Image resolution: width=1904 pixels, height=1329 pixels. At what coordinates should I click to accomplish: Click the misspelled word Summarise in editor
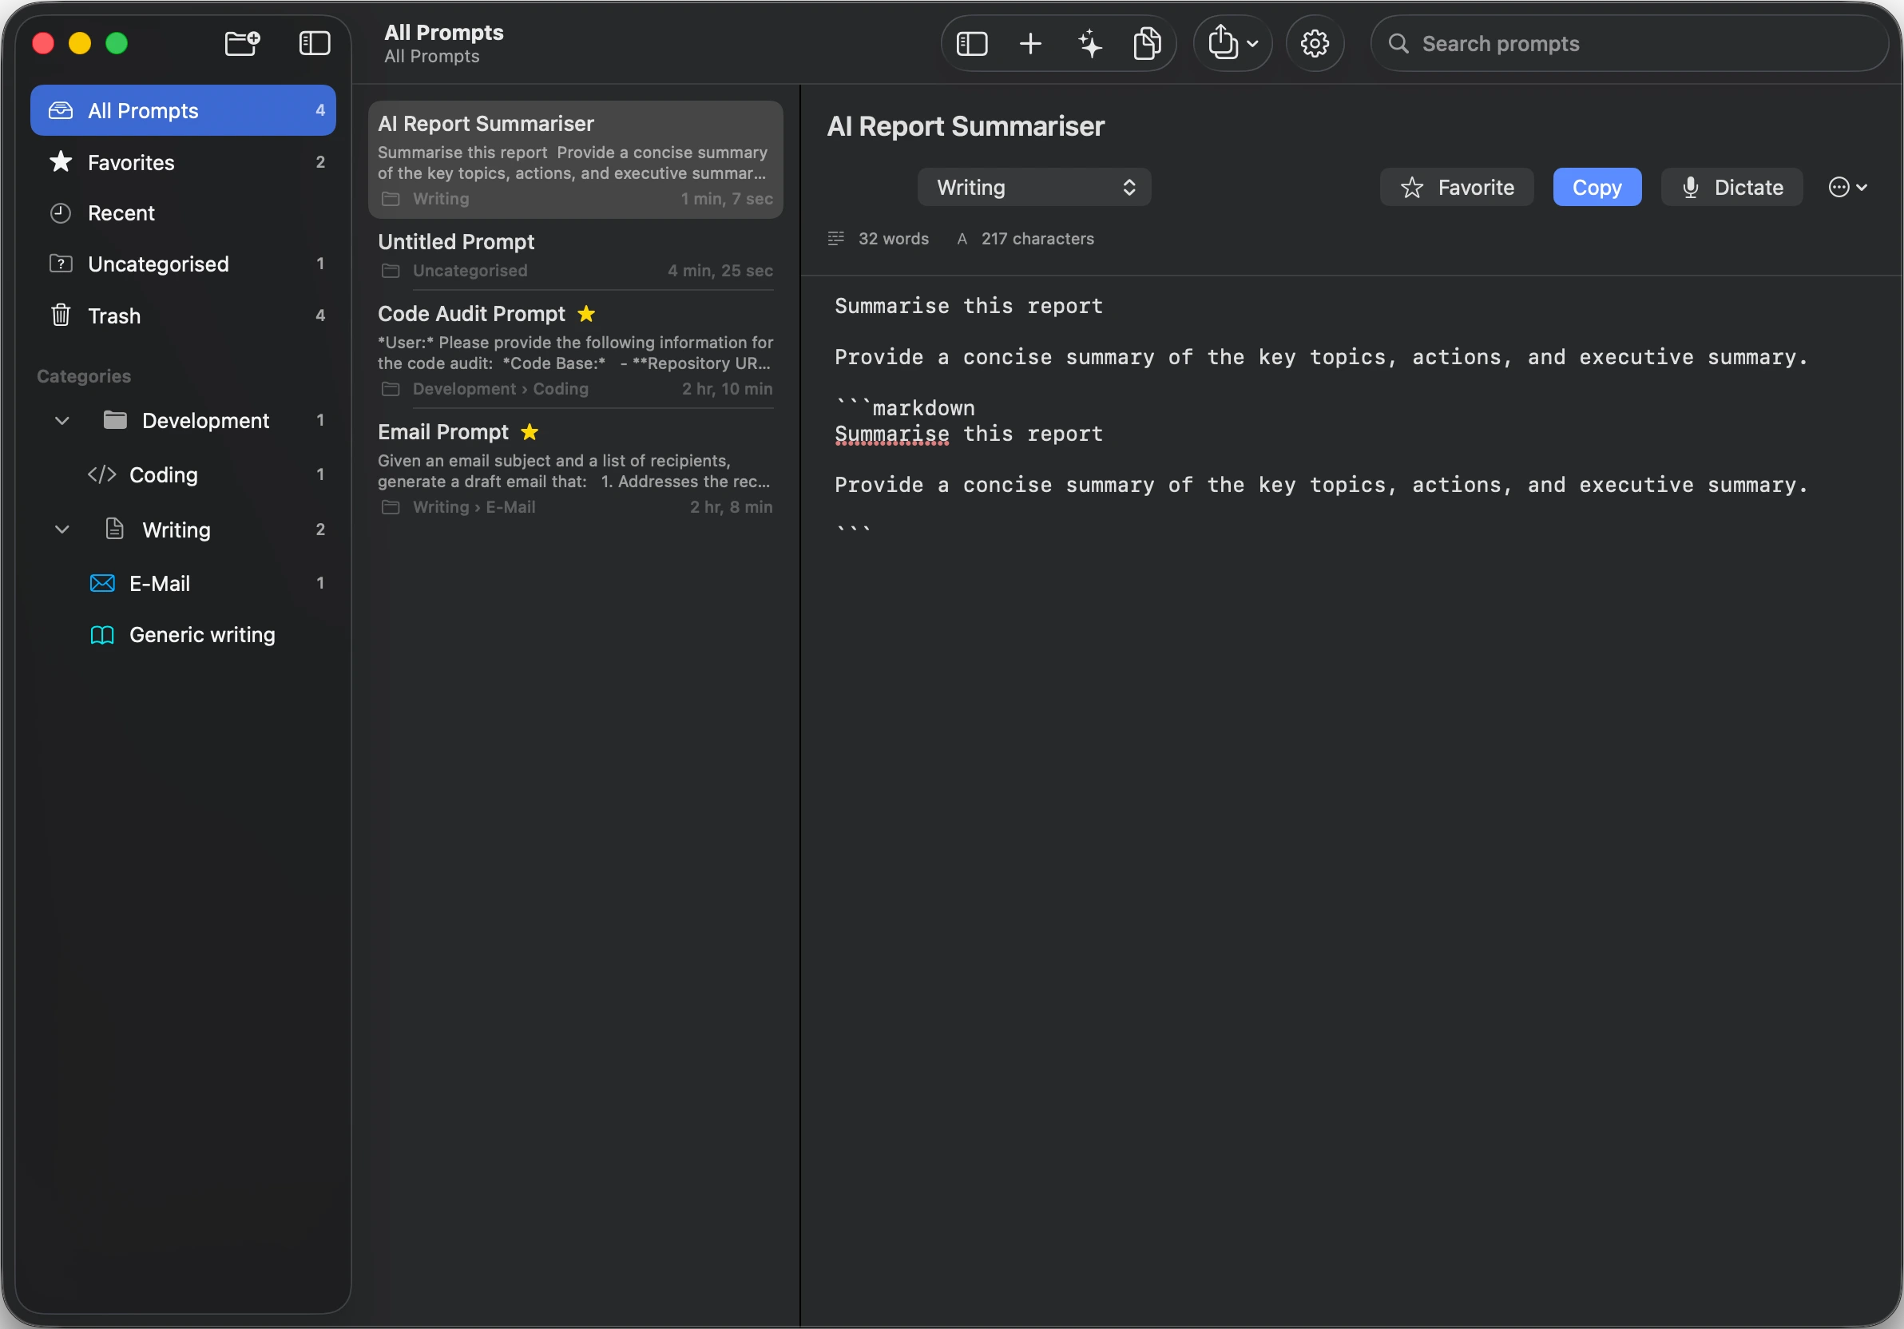pos(891,434)
